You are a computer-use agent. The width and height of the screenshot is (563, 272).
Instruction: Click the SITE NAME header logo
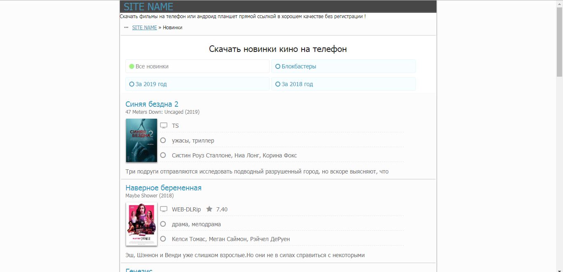click(148, 7)
